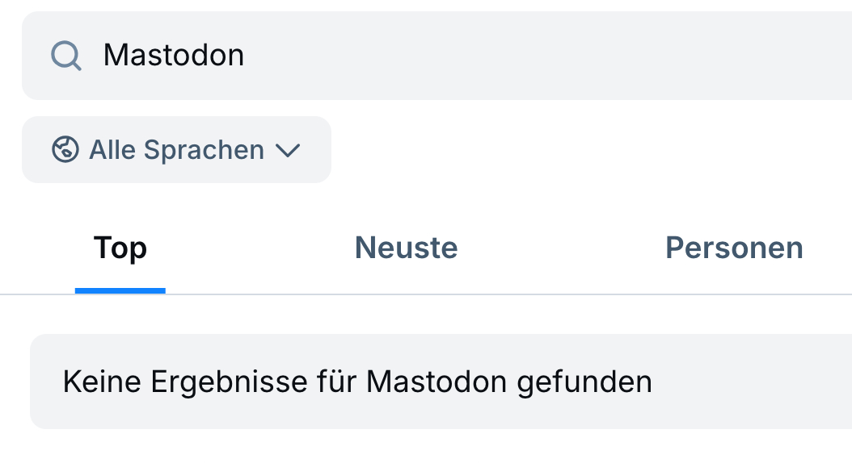Open the Alle Sprachen language dropdown
The height and width of the screenshot is (463, 852).
[176, 150]
